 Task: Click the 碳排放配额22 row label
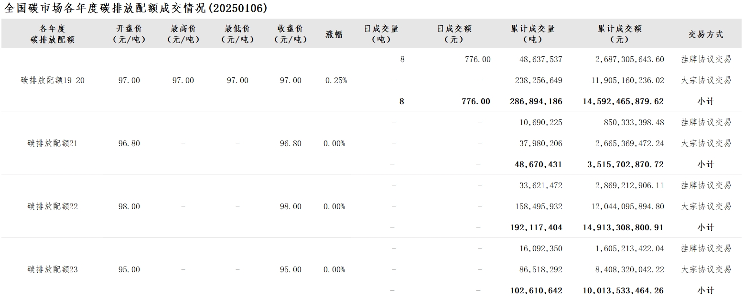(x=53, y=206)
